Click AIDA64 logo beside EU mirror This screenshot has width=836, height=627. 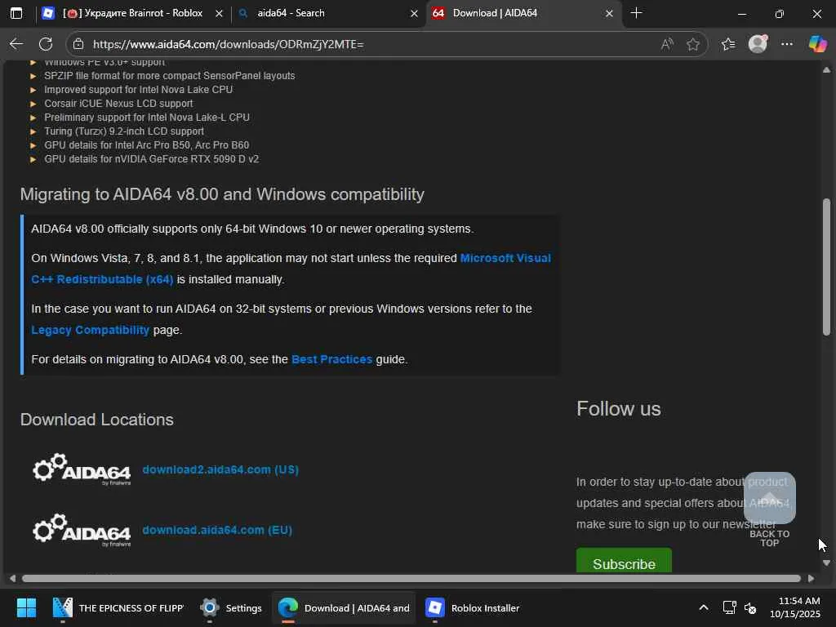tap(82, 530)
